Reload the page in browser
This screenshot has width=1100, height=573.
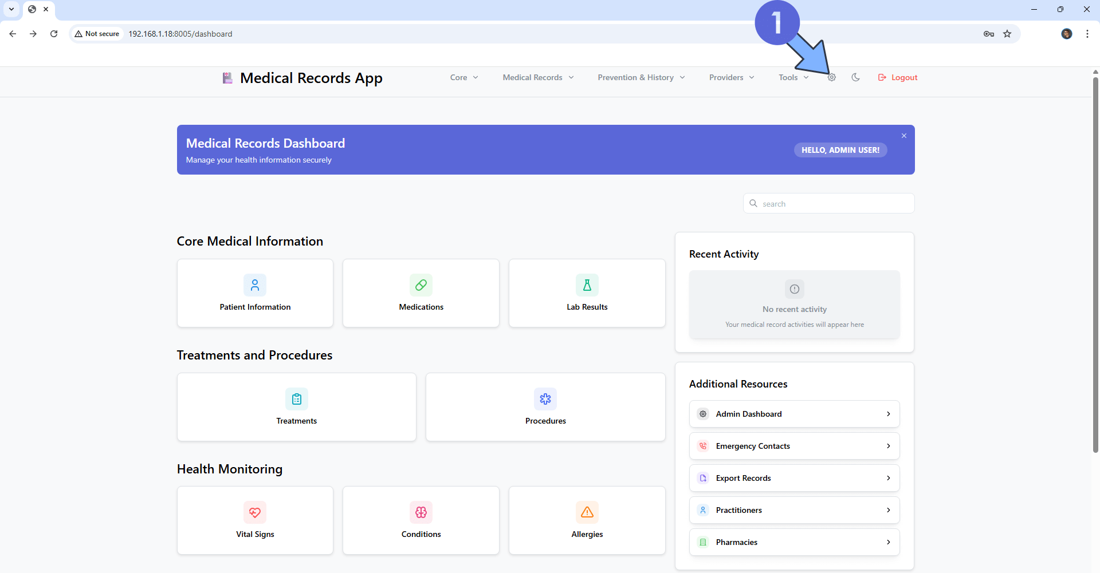coord(54,34)
